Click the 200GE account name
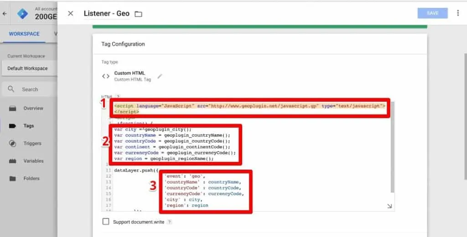467x237 pixels. [46, 17]
